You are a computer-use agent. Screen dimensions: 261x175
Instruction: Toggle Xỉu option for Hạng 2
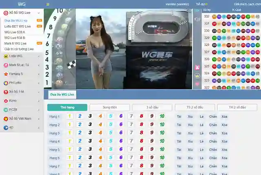tap(190, 125)
